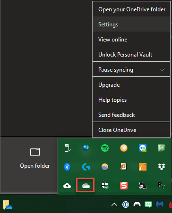Open the Windows Security shield icon

pos(105,186)
